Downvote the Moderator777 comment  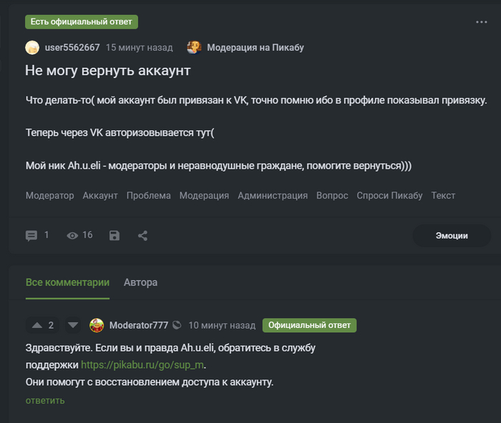coord(73,325)
